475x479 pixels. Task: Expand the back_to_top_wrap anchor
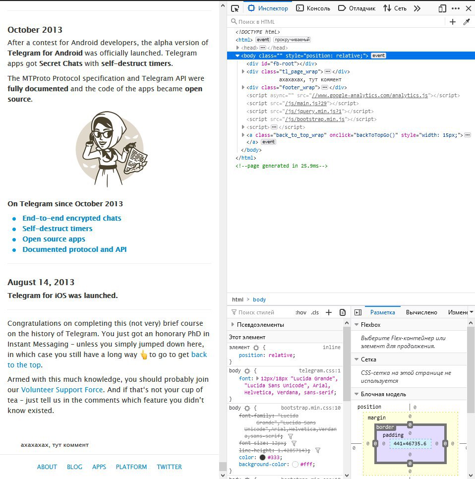[x=243, y=135]
